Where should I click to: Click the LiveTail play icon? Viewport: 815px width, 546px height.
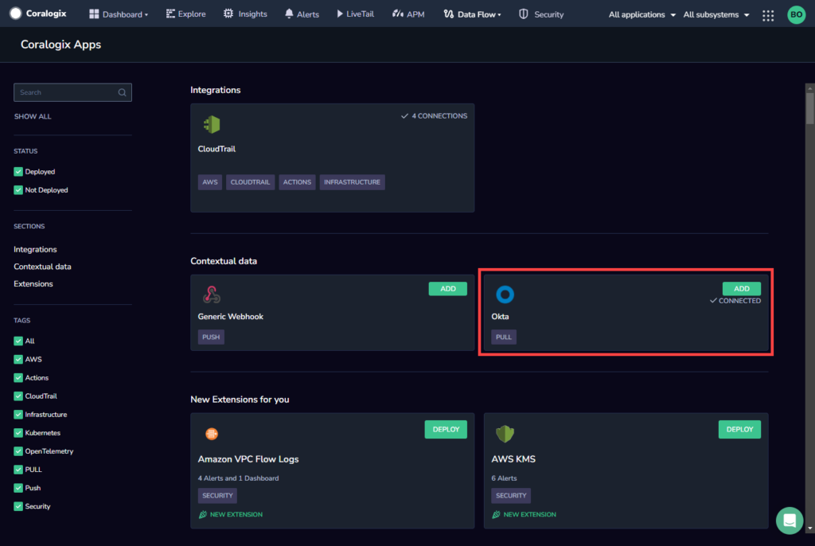tap(340, 14)
